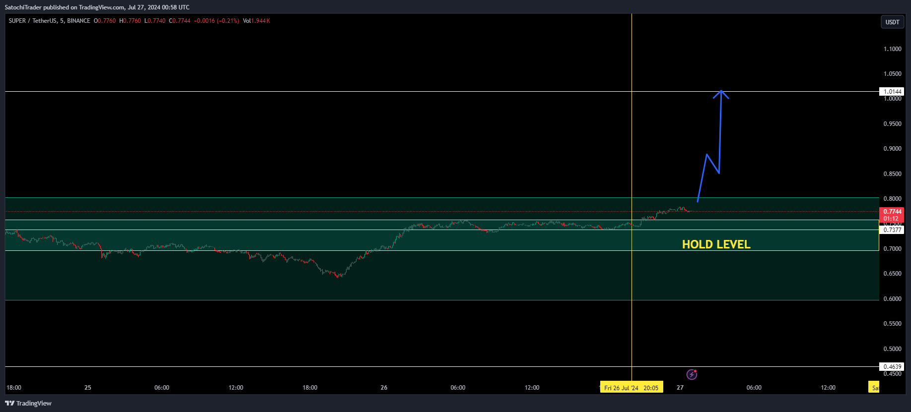Click the −0.0016 (−0.21%) change value
The image size is (911, 412).
pos(216,21)
